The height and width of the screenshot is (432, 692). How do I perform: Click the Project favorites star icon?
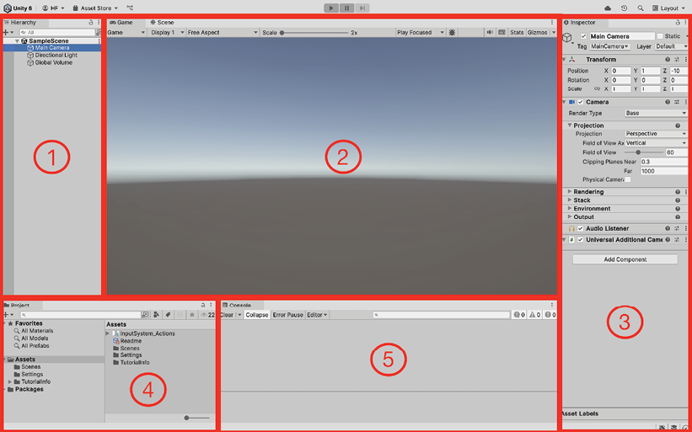(x=192, y=315)
